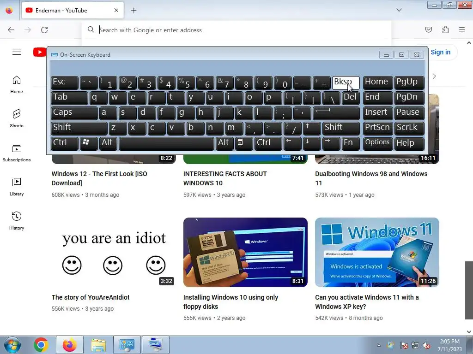
Task: Click the Esc key
Action: (x=65, y=83)
